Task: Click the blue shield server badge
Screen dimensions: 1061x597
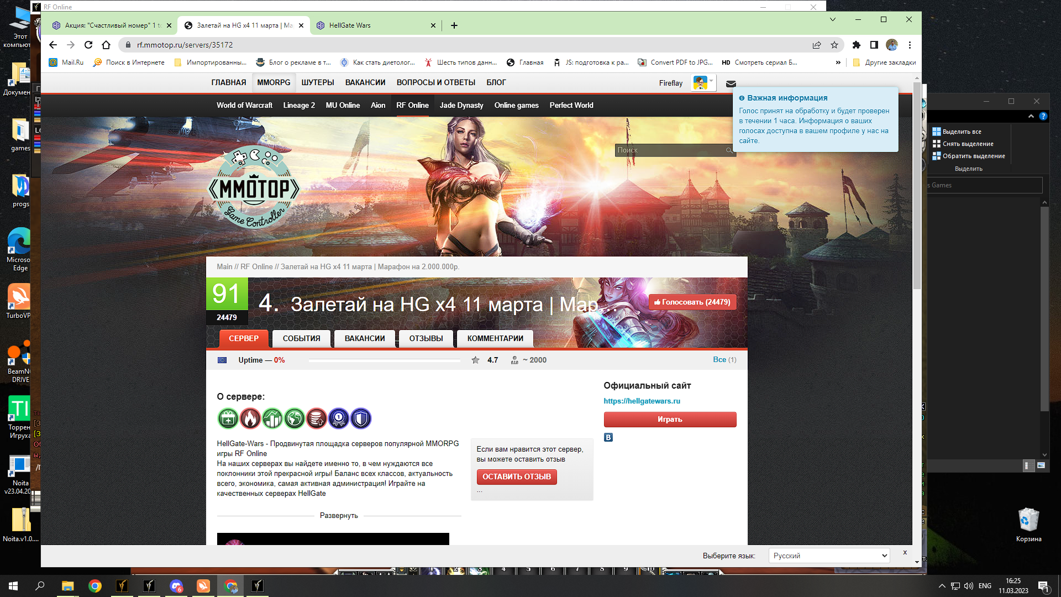Action: point(361,419)
